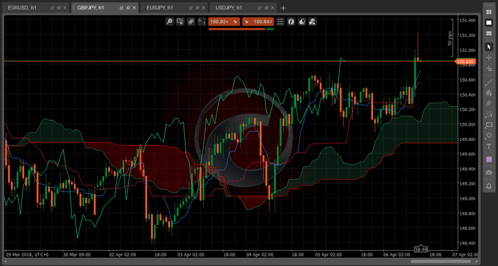Image resolution: width=498 pixels, height=266 pixels.
Task: Click the 29 Mar 2018, UTC+0 label
Action: [28, 254]
